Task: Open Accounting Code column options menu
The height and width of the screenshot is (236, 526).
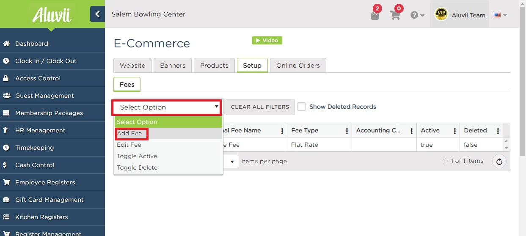Action: pos(411,131)
